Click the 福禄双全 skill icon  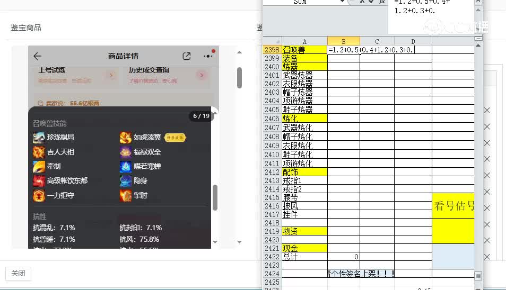126,152
